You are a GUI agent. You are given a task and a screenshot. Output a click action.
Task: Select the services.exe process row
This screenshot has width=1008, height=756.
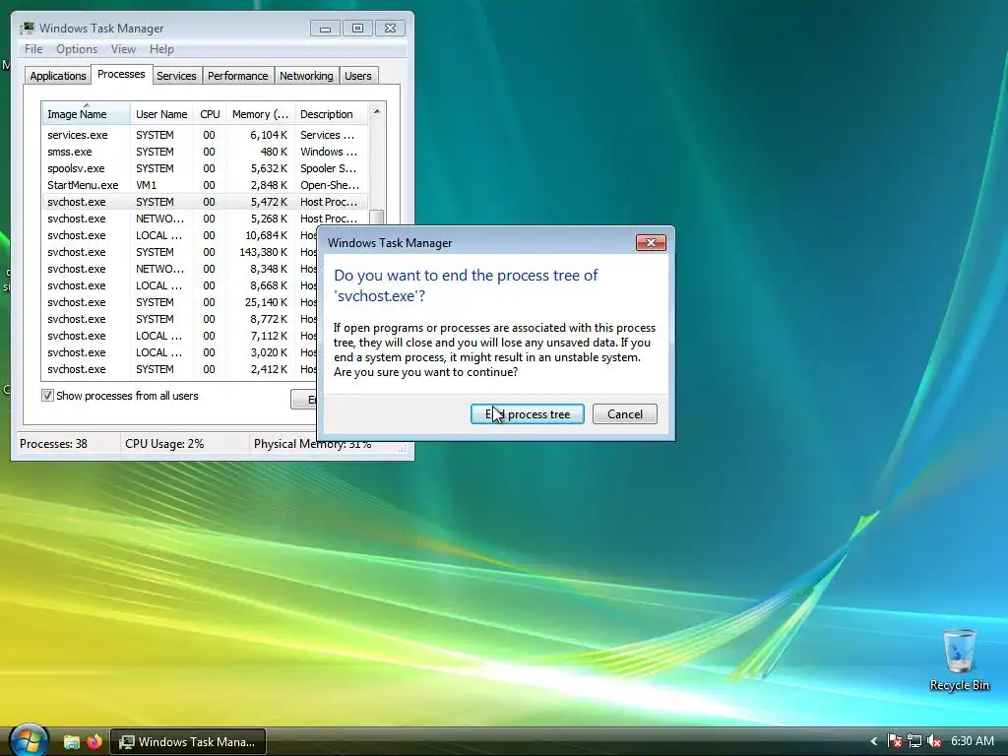click(205, 135)
